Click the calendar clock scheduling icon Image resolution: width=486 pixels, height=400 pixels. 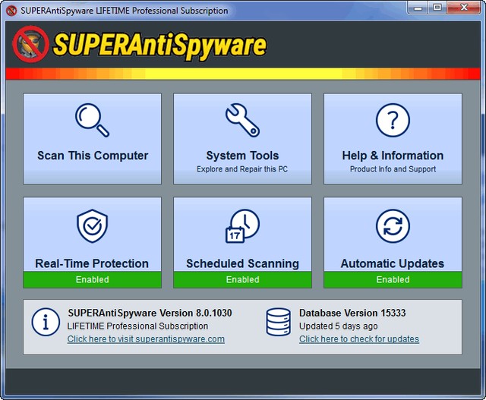pyautogui.click(x=242, y=226)
